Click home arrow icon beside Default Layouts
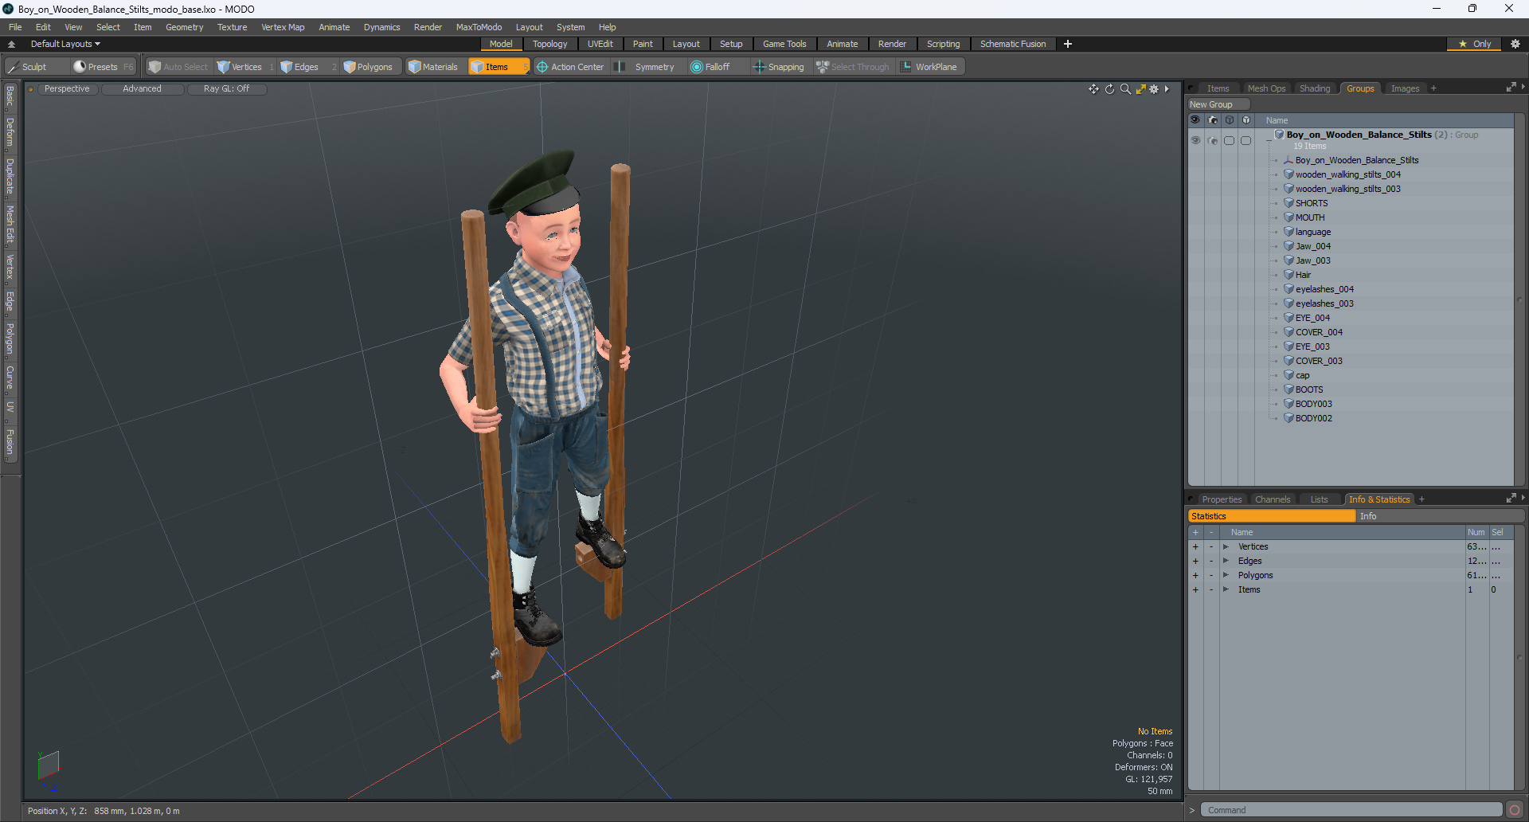The width and height of the screenshot is (1529, 822). coord(12,44)
